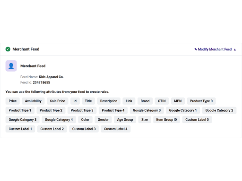The image size is (242, 181).
Task: Pick the Google Category 3 chip
Action: click(x=23, y=120)
